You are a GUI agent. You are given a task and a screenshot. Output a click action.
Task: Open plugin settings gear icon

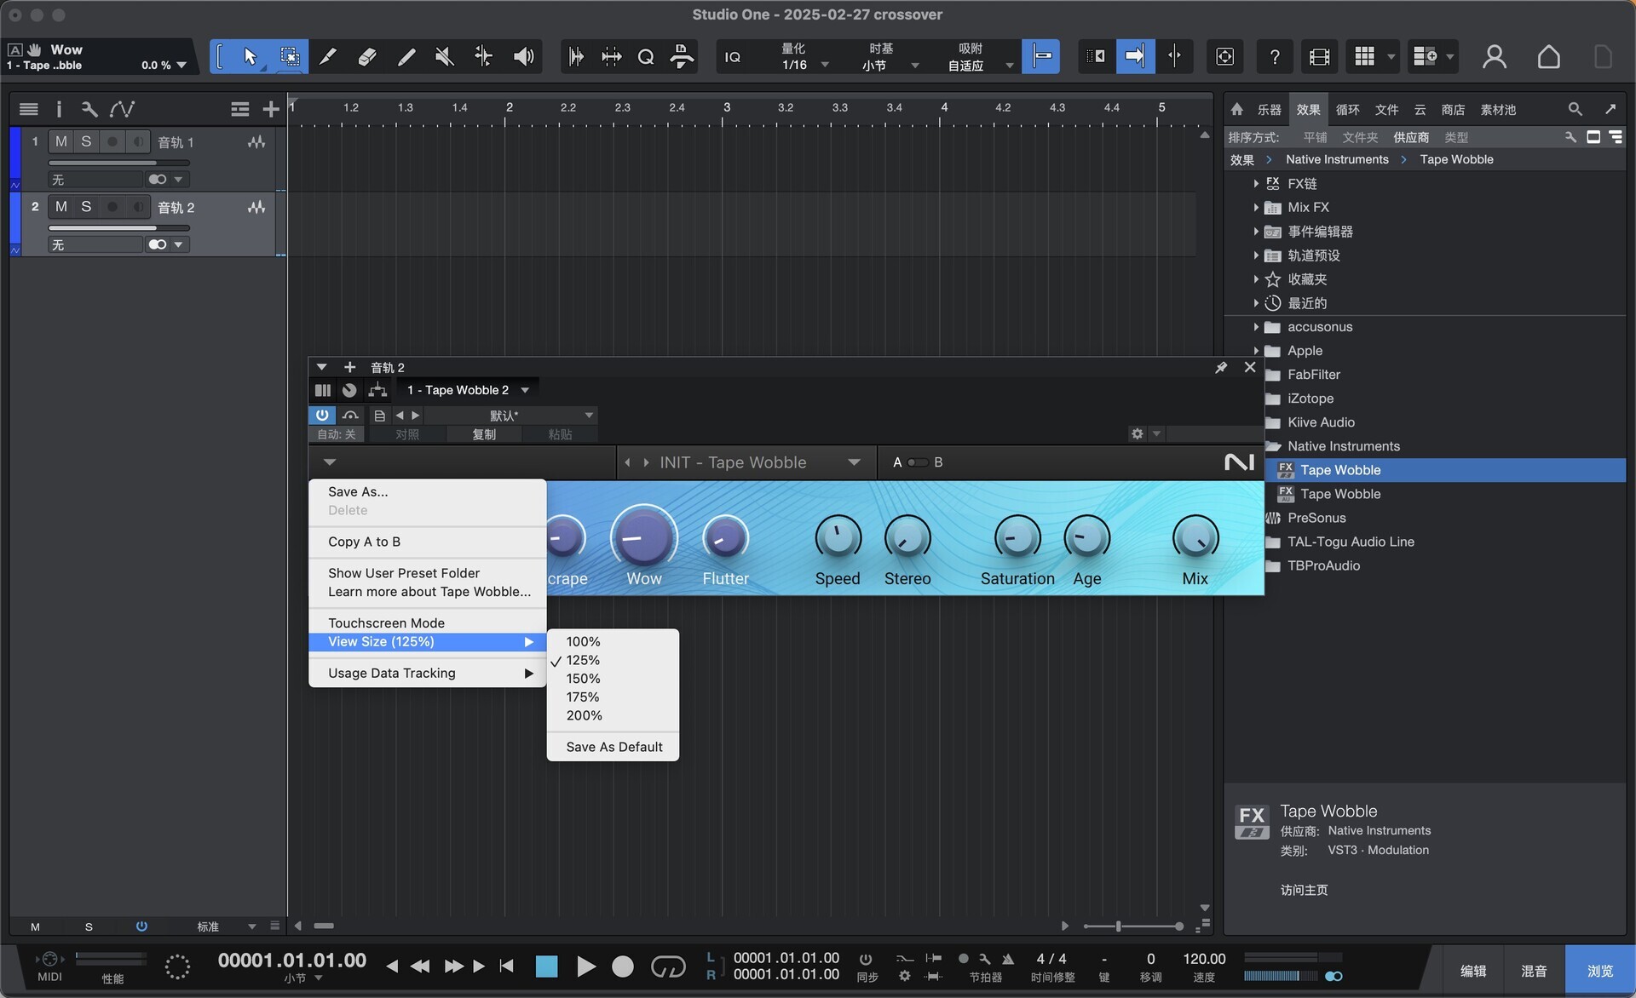click(x=1137, y=434)
